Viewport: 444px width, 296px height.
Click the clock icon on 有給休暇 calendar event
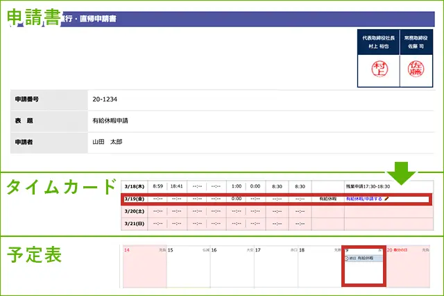(x=347, y=258)
